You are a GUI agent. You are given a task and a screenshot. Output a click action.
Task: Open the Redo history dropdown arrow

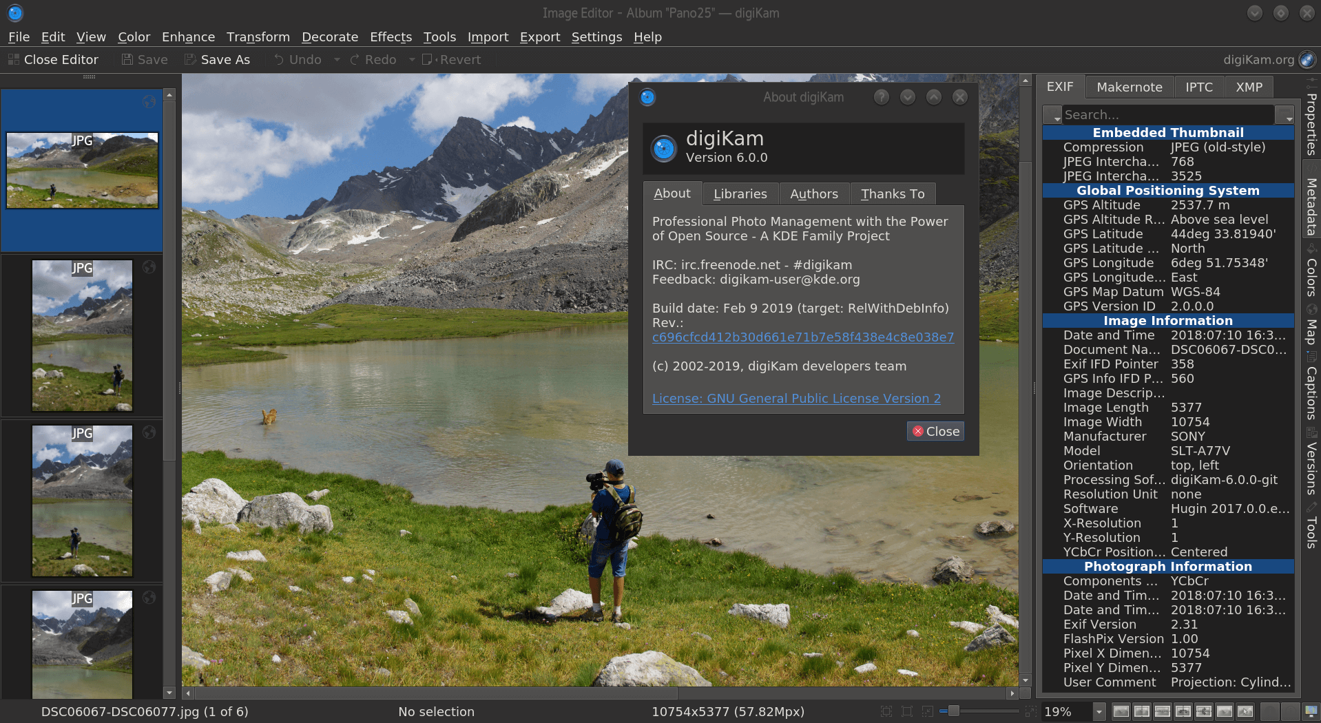coord(412,60)
